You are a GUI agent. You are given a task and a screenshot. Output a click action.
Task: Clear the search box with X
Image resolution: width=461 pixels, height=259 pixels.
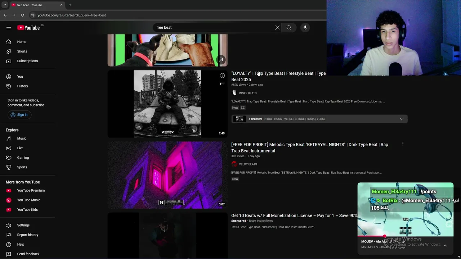pyautogui.click(x=277, y=27)
